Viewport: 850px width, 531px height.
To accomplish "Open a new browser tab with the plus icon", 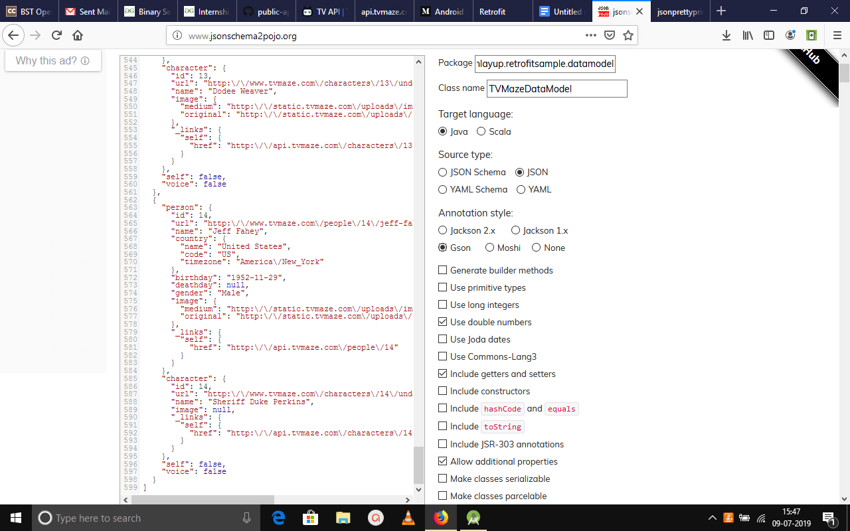I will click(721, 11).
